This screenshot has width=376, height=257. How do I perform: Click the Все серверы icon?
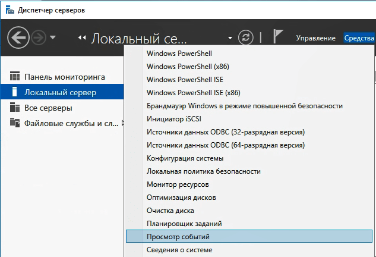tap(15, 107)
